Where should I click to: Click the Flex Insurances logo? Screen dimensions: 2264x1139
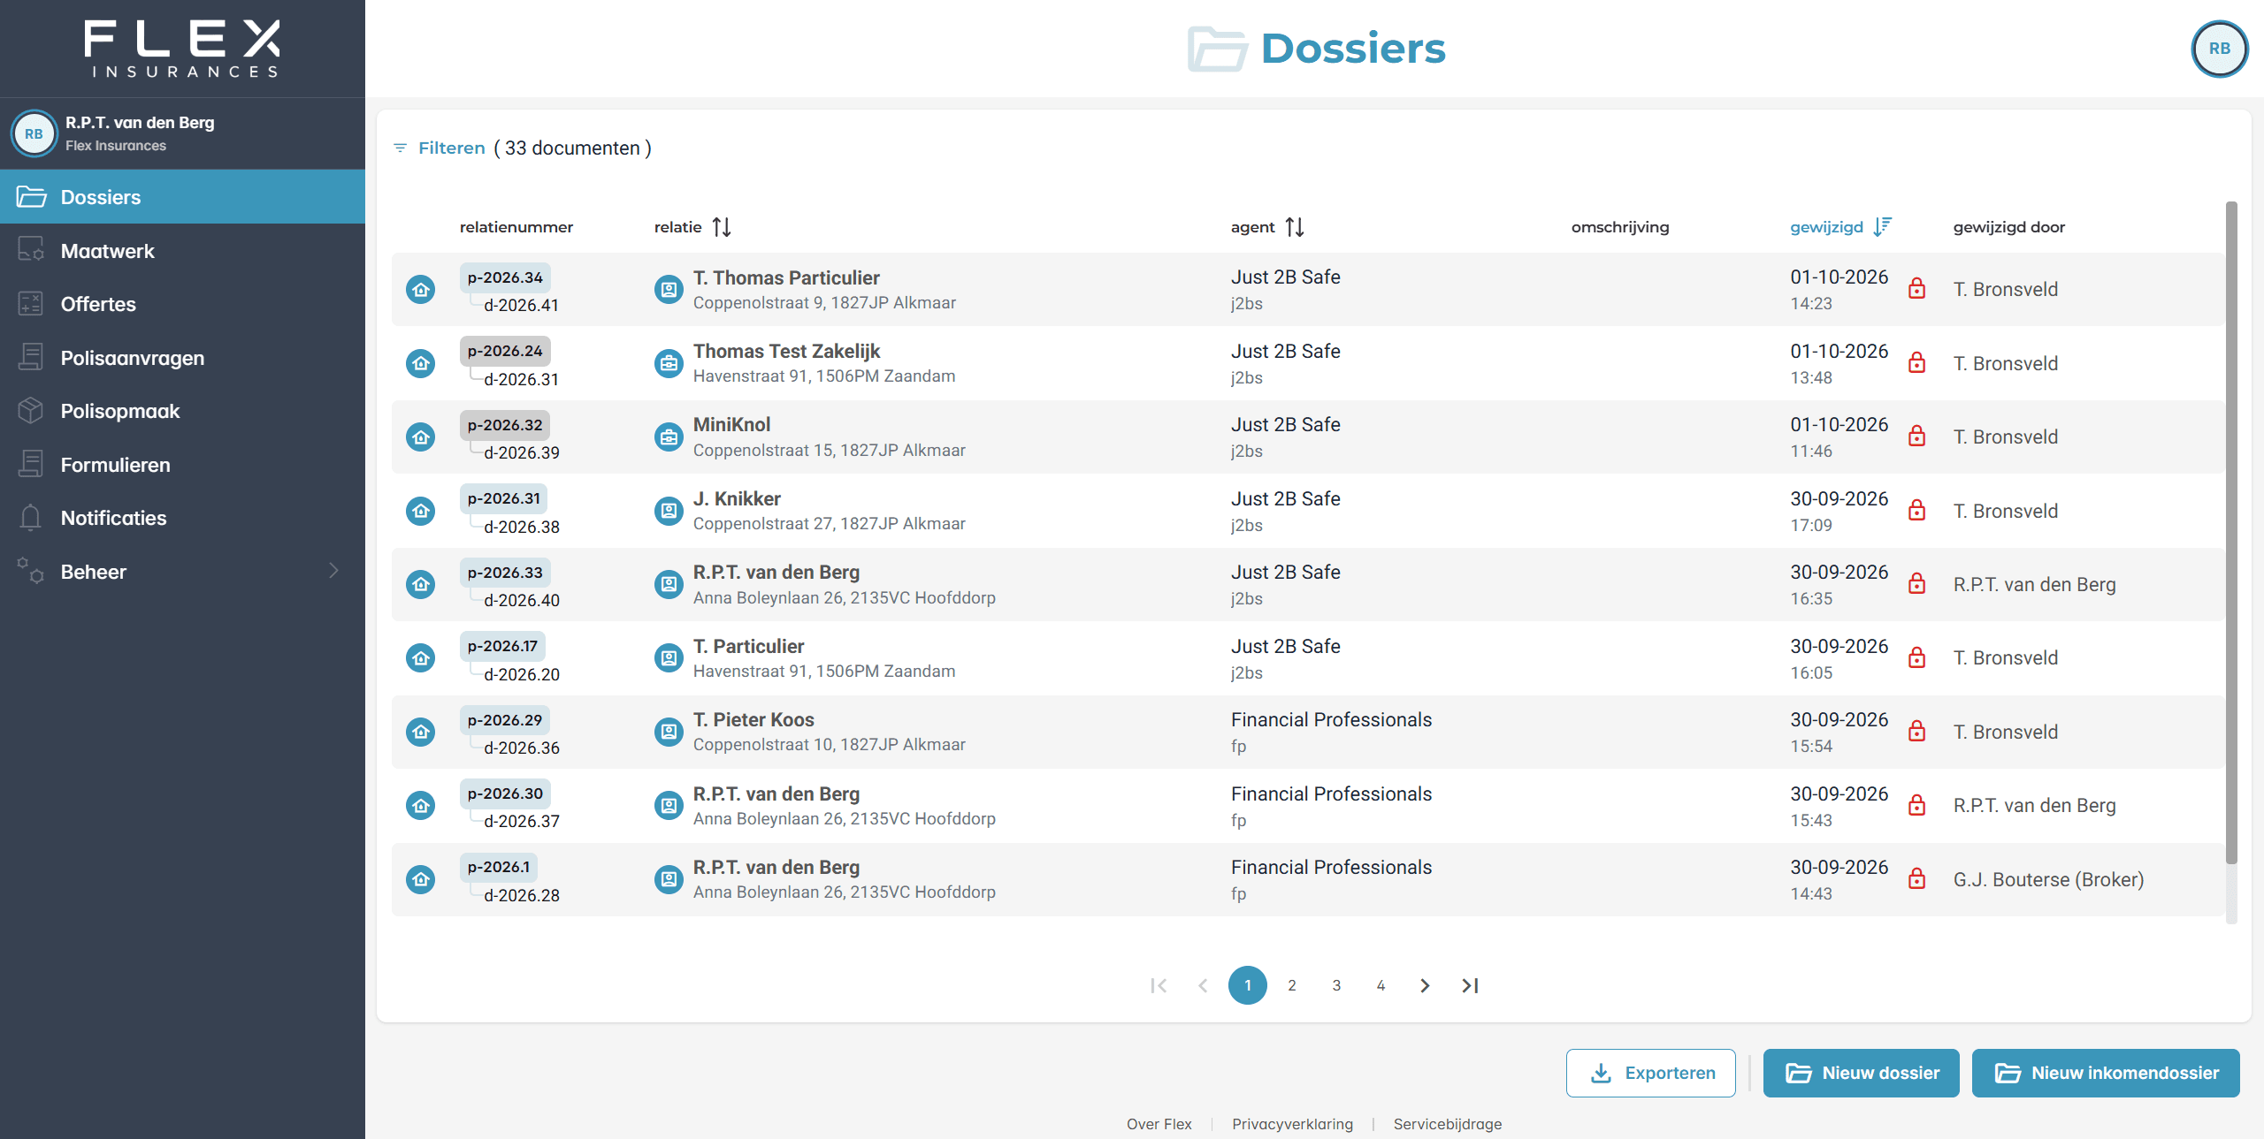[183, 49]
